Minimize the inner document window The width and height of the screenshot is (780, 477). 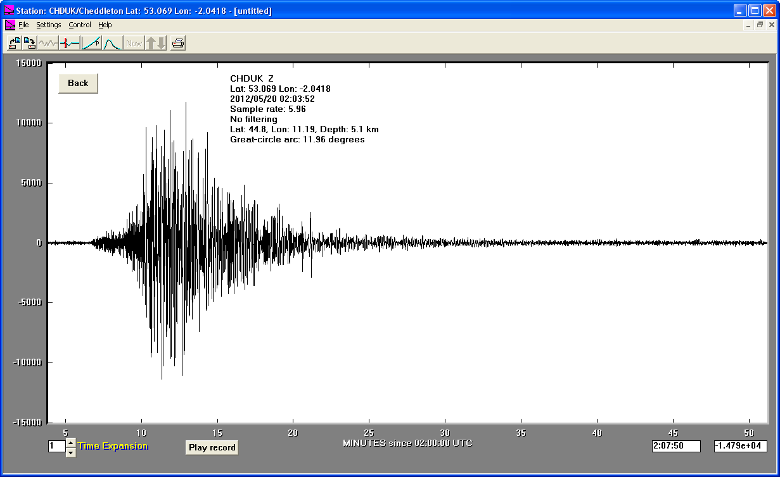pyautogui.click(x=748, y=25)
